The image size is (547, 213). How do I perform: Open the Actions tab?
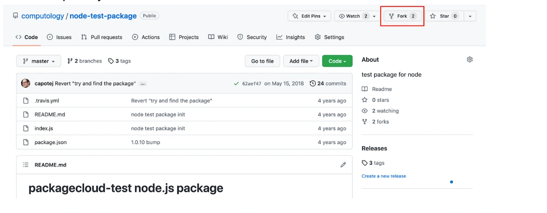[x=146, y=37]
